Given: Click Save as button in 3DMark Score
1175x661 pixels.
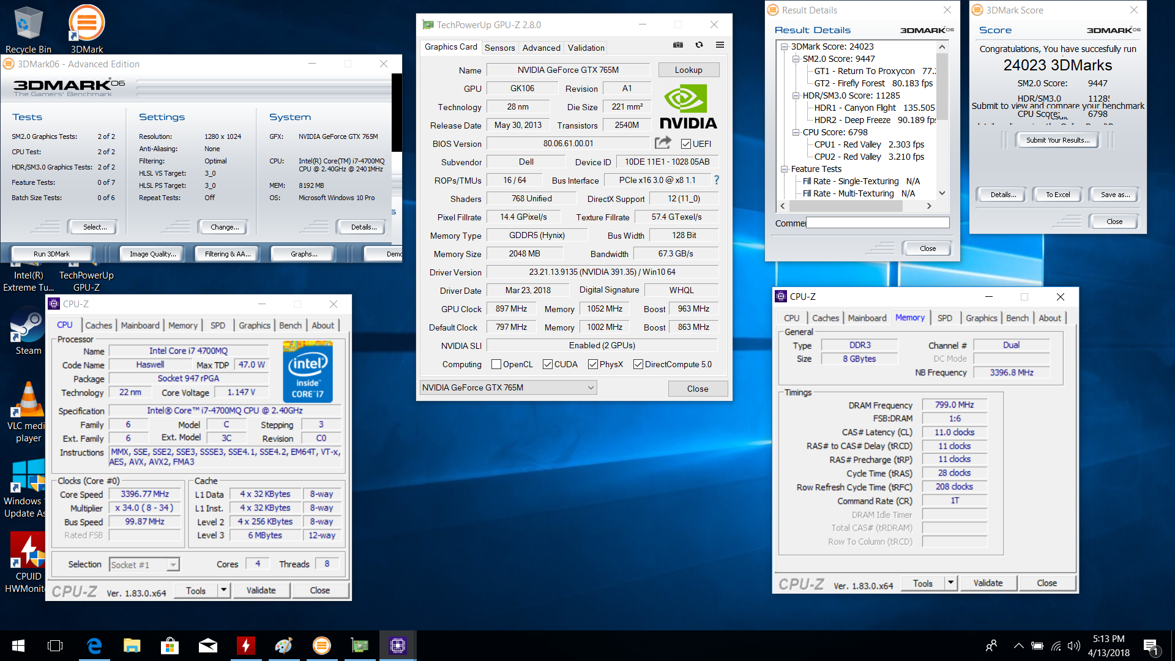Looking at the screenshot, I should pyautogui.click(x=1115, y=195).
